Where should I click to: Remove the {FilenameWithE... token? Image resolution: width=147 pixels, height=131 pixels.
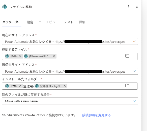54,56
